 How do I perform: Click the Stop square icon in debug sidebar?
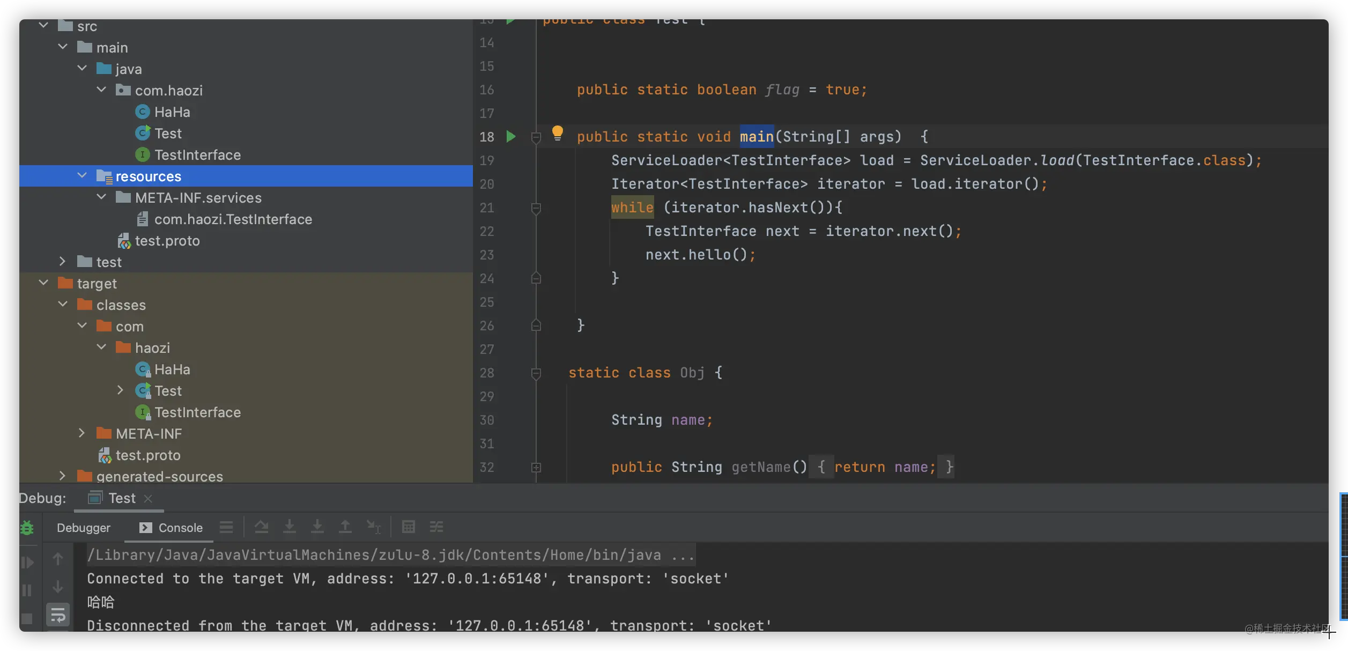click(x=27, y=619)
